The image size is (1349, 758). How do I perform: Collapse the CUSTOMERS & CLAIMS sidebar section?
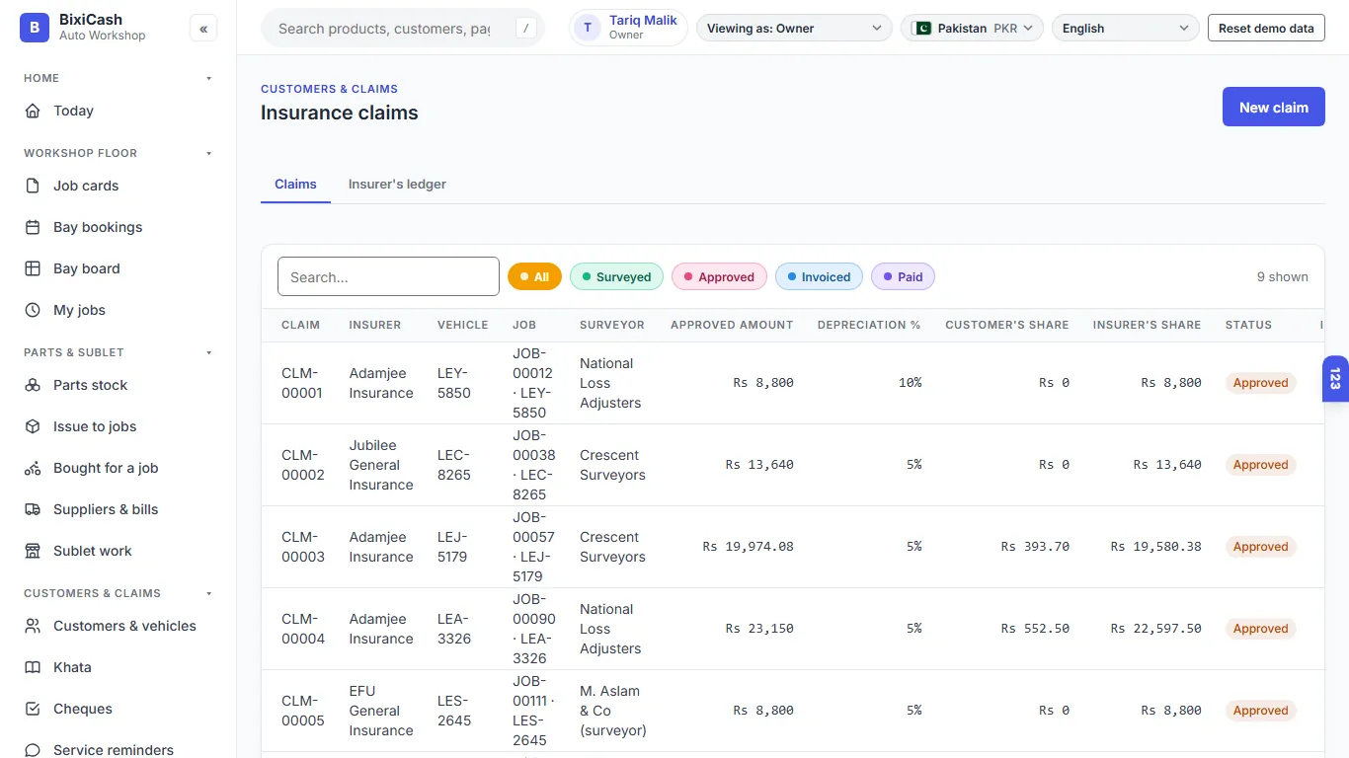(208, 593)
